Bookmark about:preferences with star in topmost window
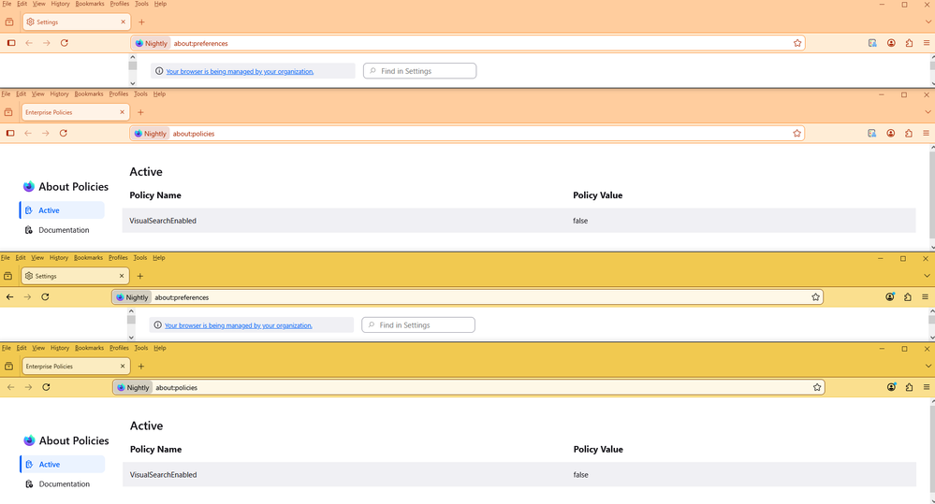Screen dimensions: 935x504 click(797, 43)
